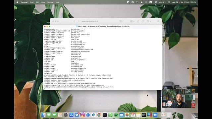Go forward in the Finder window
The width and height of the screenshot is (212, 119).
pos(79,21)
